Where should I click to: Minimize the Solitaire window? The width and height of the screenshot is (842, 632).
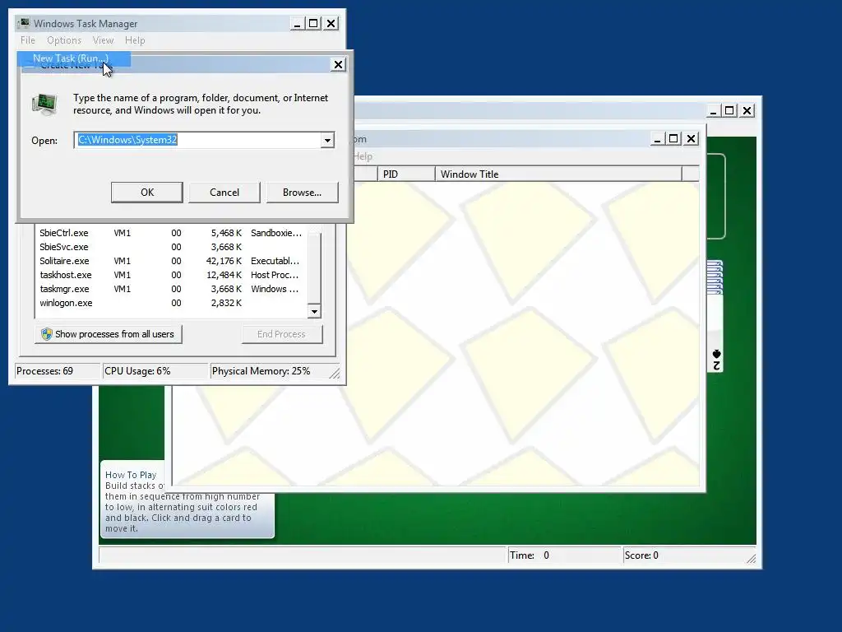coord(713,111)
